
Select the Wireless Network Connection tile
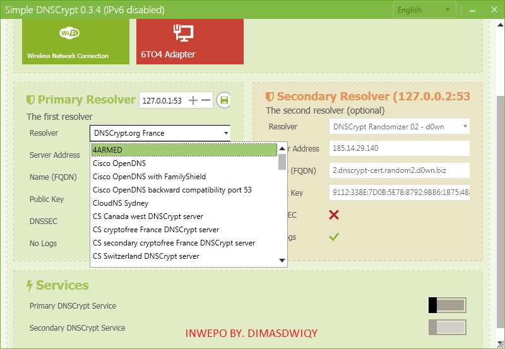76,42
